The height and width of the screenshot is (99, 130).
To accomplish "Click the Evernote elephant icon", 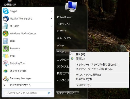I will click(6, 48).
